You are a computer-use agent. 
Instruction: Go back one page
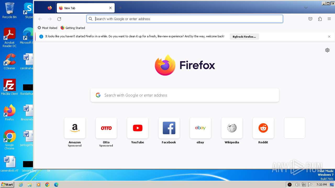40,19
